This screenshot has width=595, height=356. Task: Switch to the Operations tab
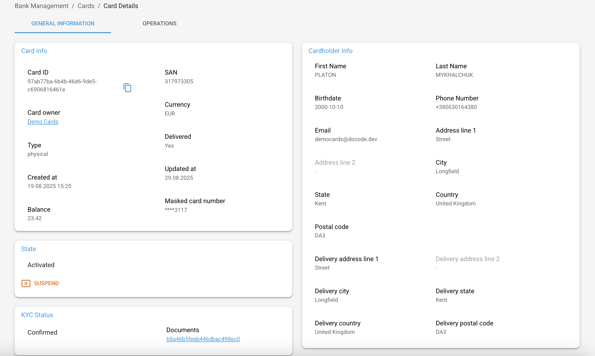tap(159, 23)
